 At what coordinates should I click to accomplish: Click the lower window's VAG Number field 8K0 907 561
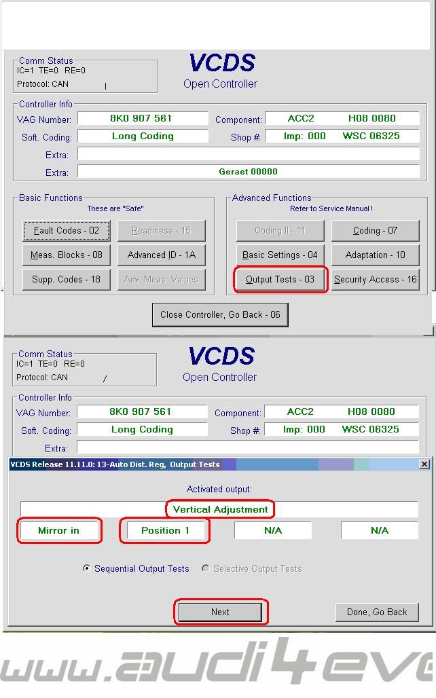[x=142, y=411]
